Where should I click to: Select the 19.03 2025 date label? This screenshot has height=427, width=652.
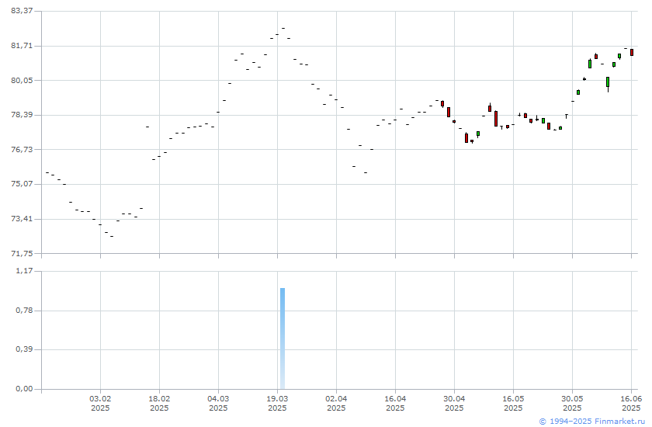point(277,403)
